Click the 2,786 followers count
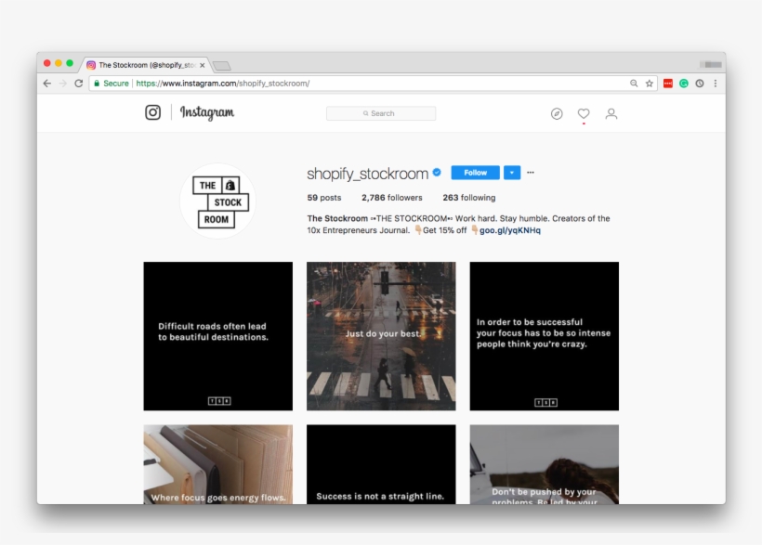 (391, 198)
